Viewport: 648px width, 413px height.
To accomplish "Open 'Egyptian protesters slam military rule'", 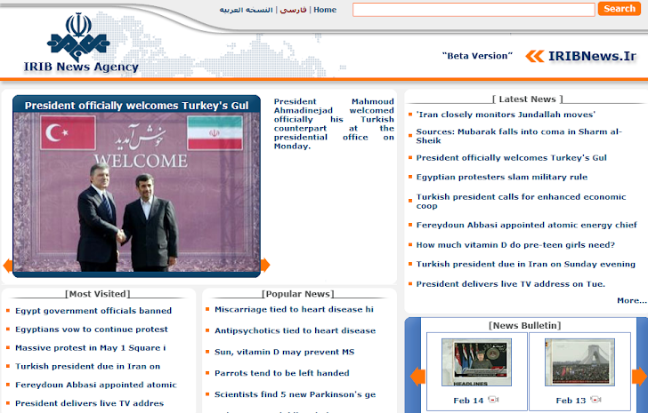I will pos(502,178).
